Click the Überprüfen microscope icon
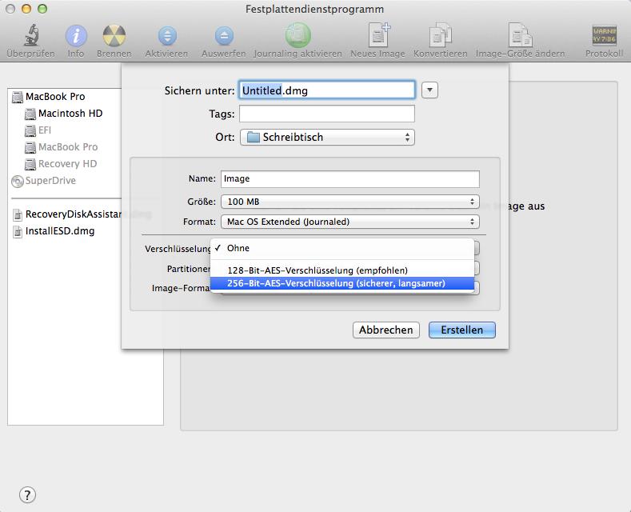Viewport: 631px width, 512px height. 31,35
